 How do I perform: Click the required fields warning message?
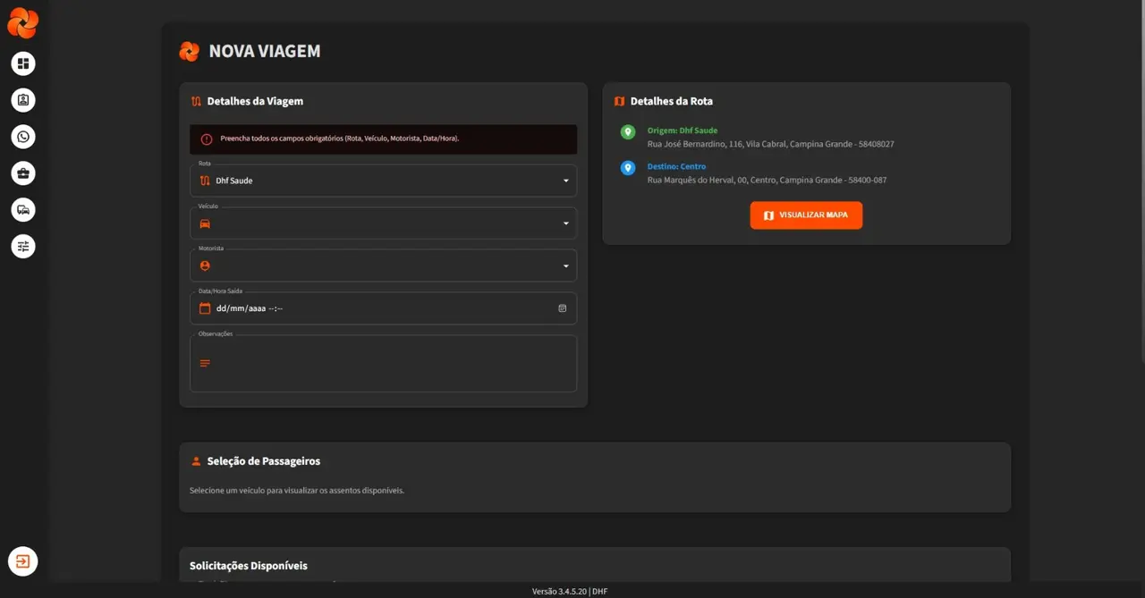(x=340, y=139)
